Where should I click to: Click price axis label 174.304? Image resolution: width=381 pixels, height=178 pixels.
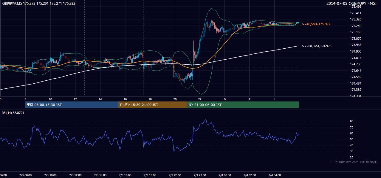(x=355, y=96)
